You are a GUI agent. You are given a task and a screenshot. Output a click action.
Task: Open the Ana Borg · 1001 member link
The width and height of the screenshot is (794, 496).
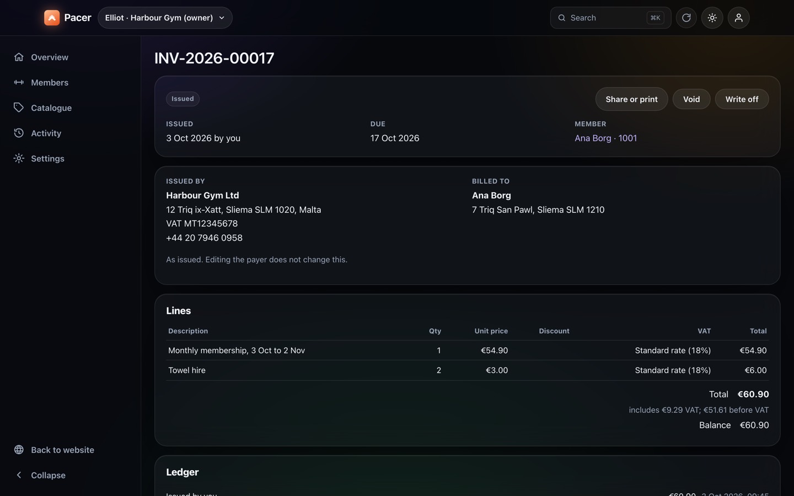click(605, 138)
